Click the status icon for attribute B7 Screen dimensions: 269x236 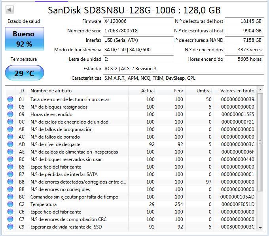pos(10,174)
